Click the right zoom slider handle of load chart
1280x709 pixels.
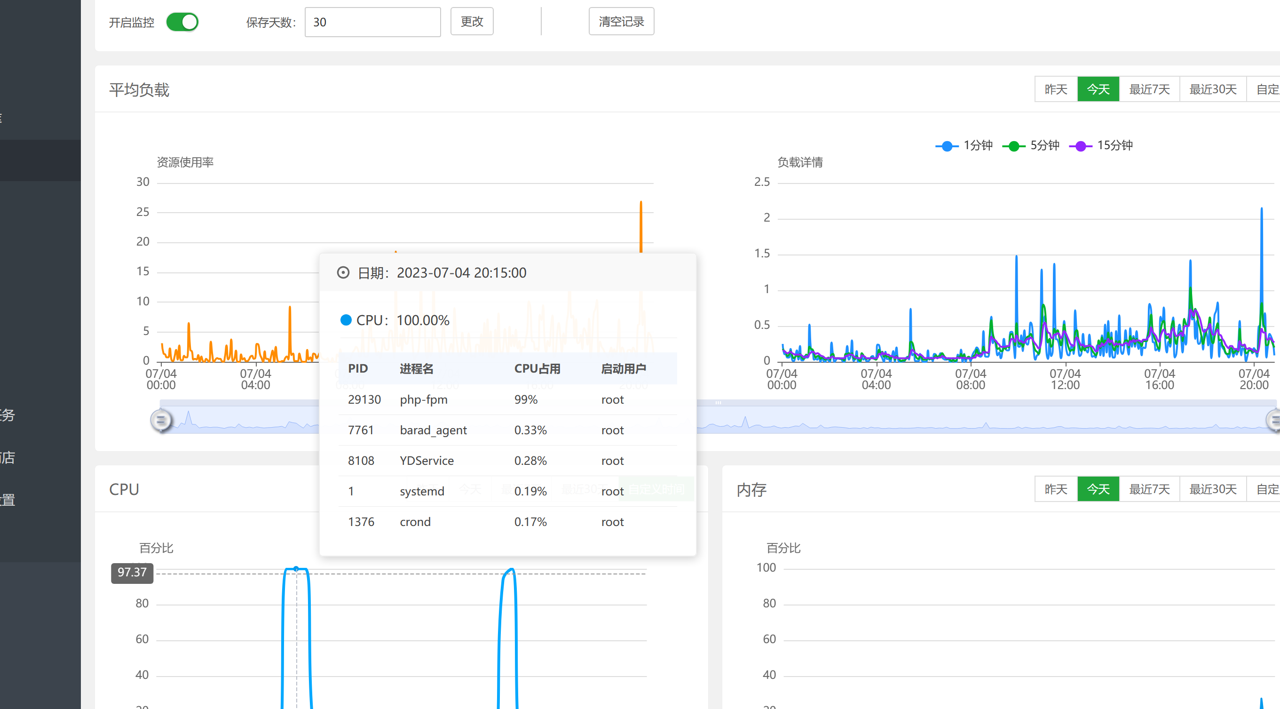[x=1273, y=421]
